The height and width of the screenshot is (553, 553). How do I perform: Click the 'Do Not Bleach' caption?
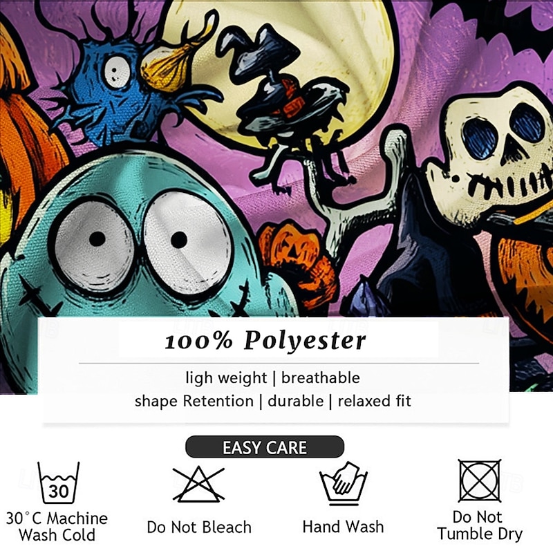199,527
